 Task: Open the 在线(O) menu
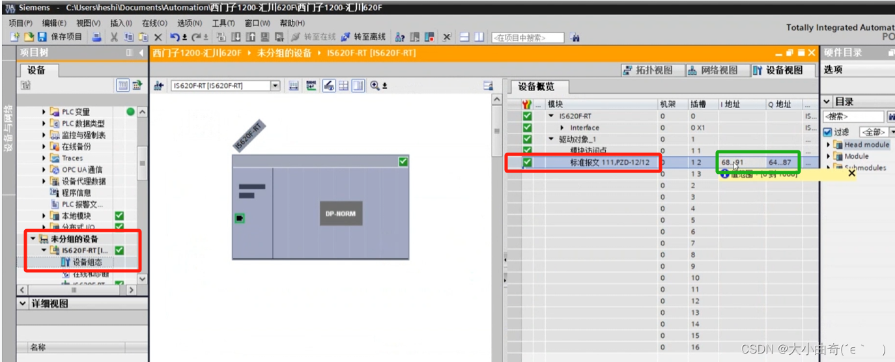tap(154, 23)
